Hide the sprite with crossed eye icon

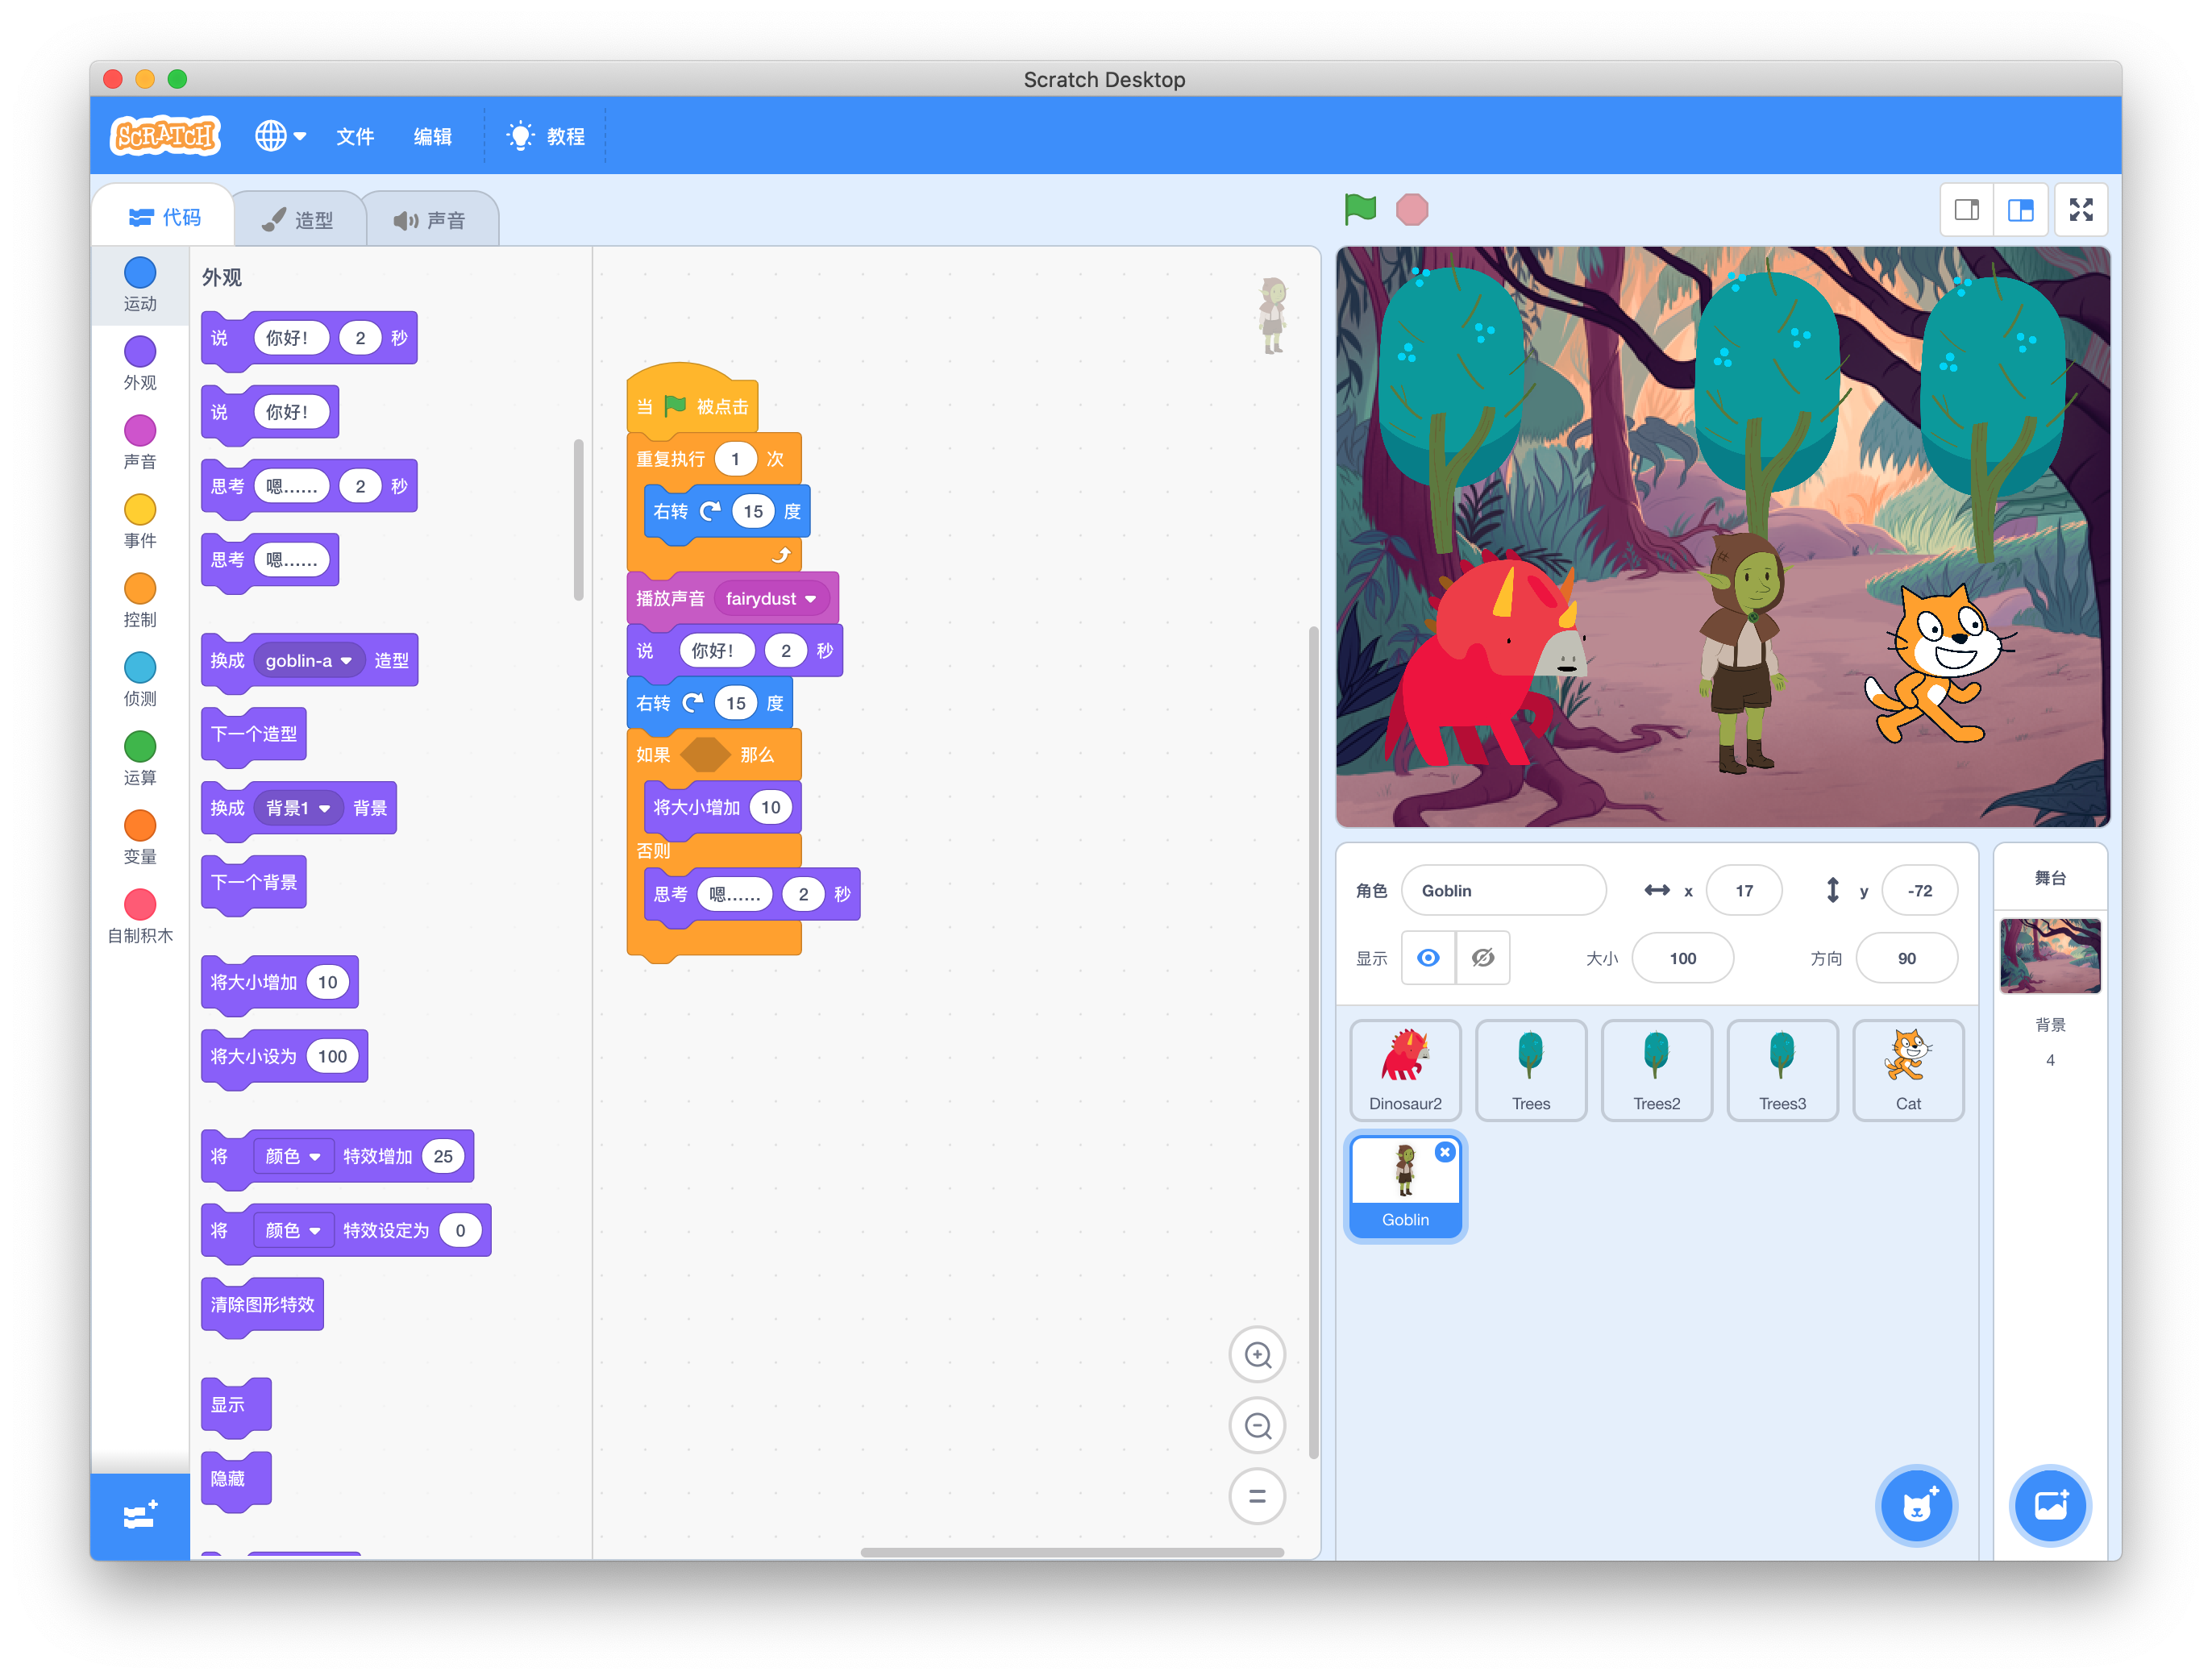tap(1483, 958)
